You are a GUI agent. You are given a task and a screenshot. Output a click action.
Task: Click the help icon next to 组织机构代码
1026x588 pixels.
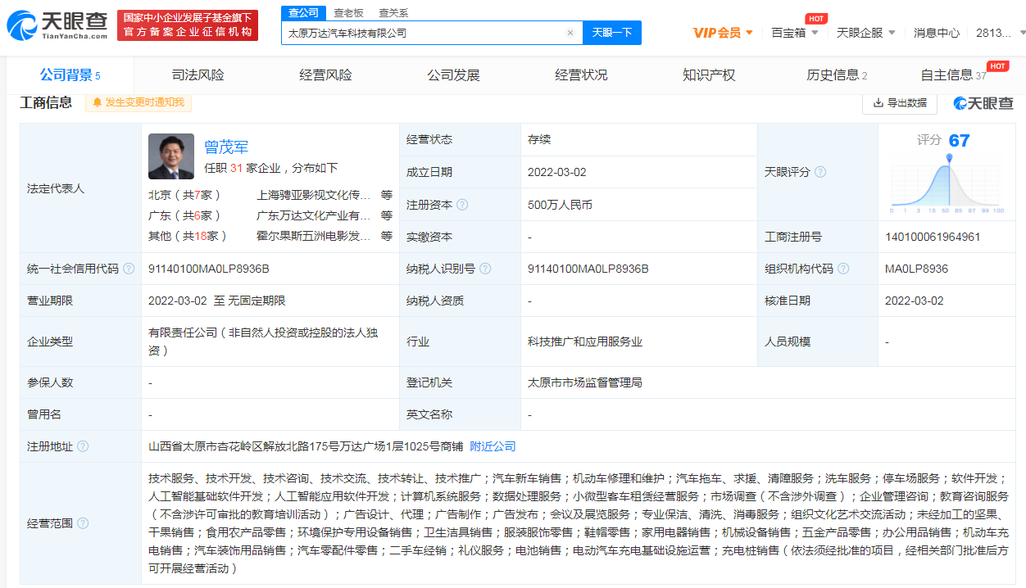(x=843, y=269)
